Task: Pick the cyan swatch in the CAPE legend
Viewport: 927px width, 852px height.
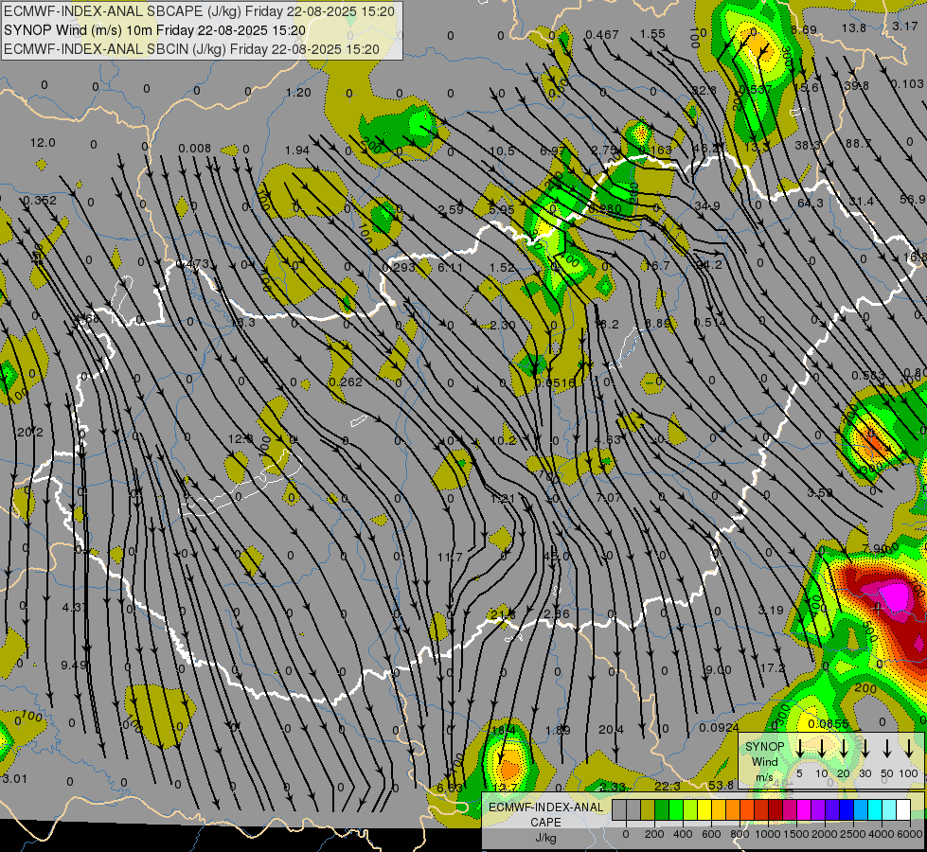Action: pyautogui.click(x=875, y=810)
